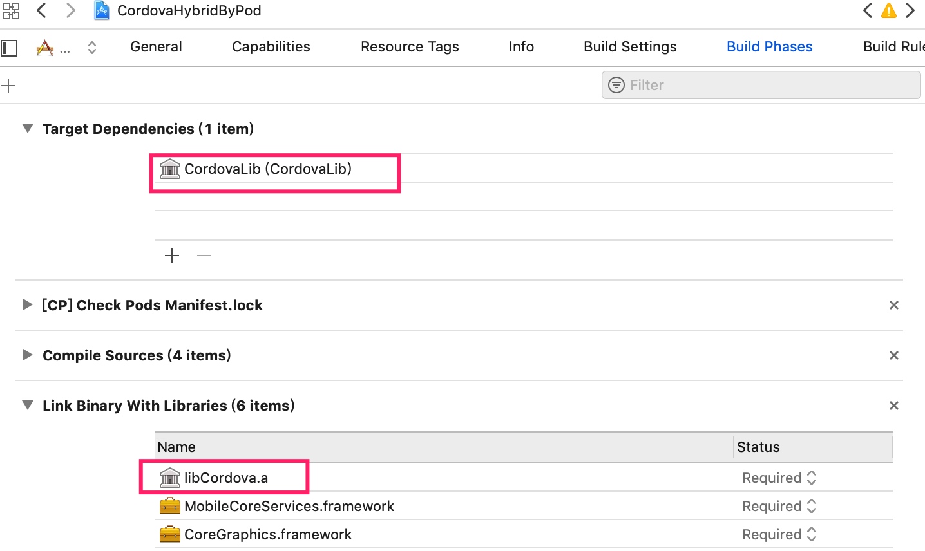The width and height of the screenshot is (925, 551).
Task: Collapse the Target Dependencies section
Action: 28,129
